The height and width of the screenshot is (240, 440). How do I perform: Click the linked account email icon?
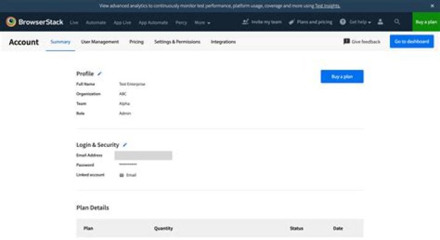click(122, 175)
